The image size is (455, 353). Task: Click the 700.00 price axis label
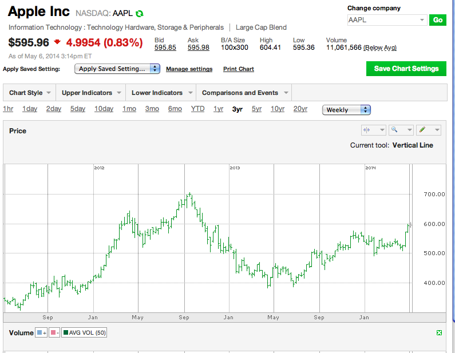434,194
